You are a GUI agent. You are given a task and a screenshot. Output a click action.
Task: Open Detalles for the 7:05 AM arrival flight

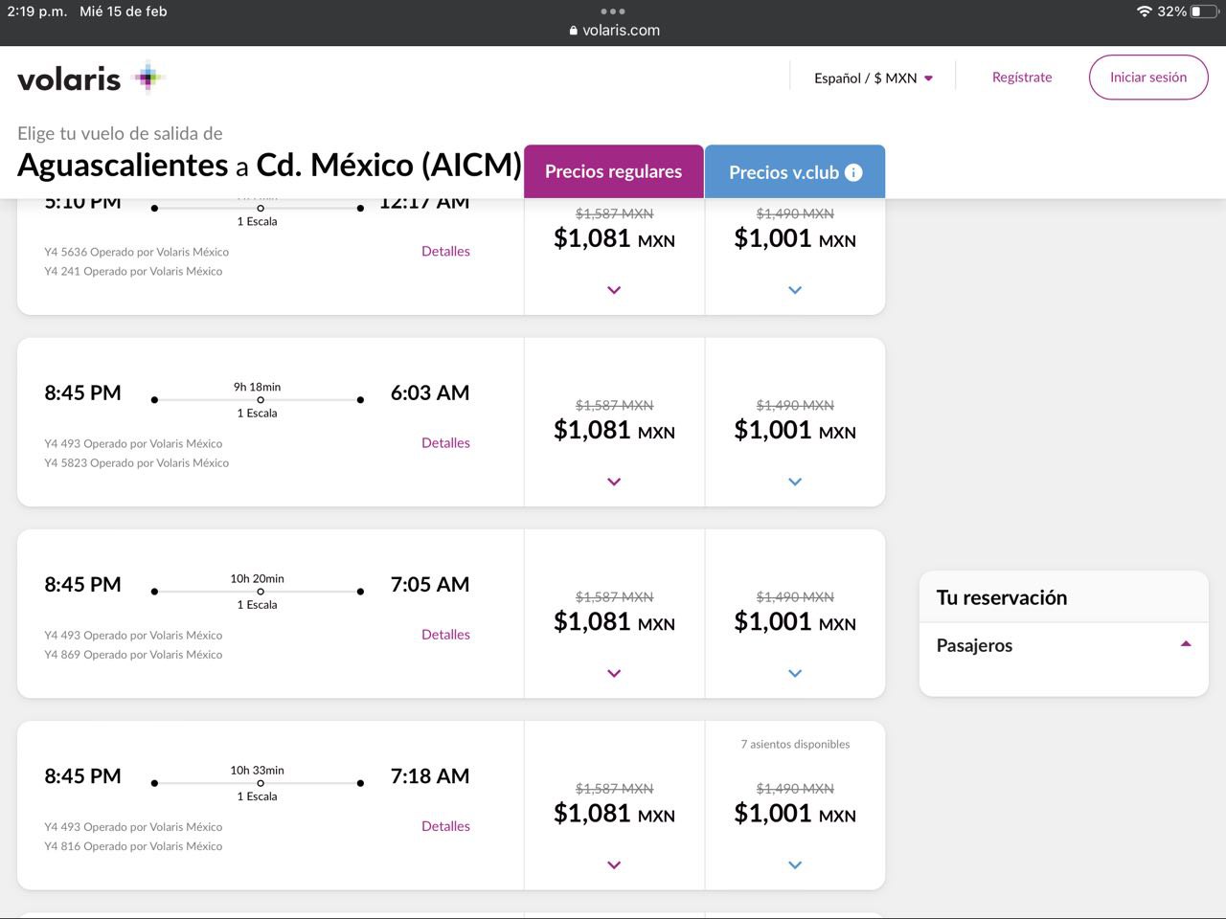point(445,635)
